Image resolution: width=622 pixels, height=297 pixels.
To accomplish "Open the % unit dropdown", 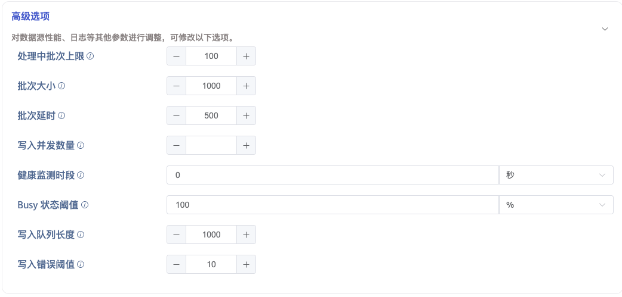I will pyautogui.click(x=556, y=205).
